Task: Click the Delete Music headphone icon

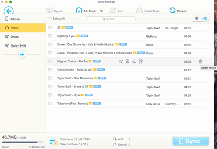Action: click(140, 10)
